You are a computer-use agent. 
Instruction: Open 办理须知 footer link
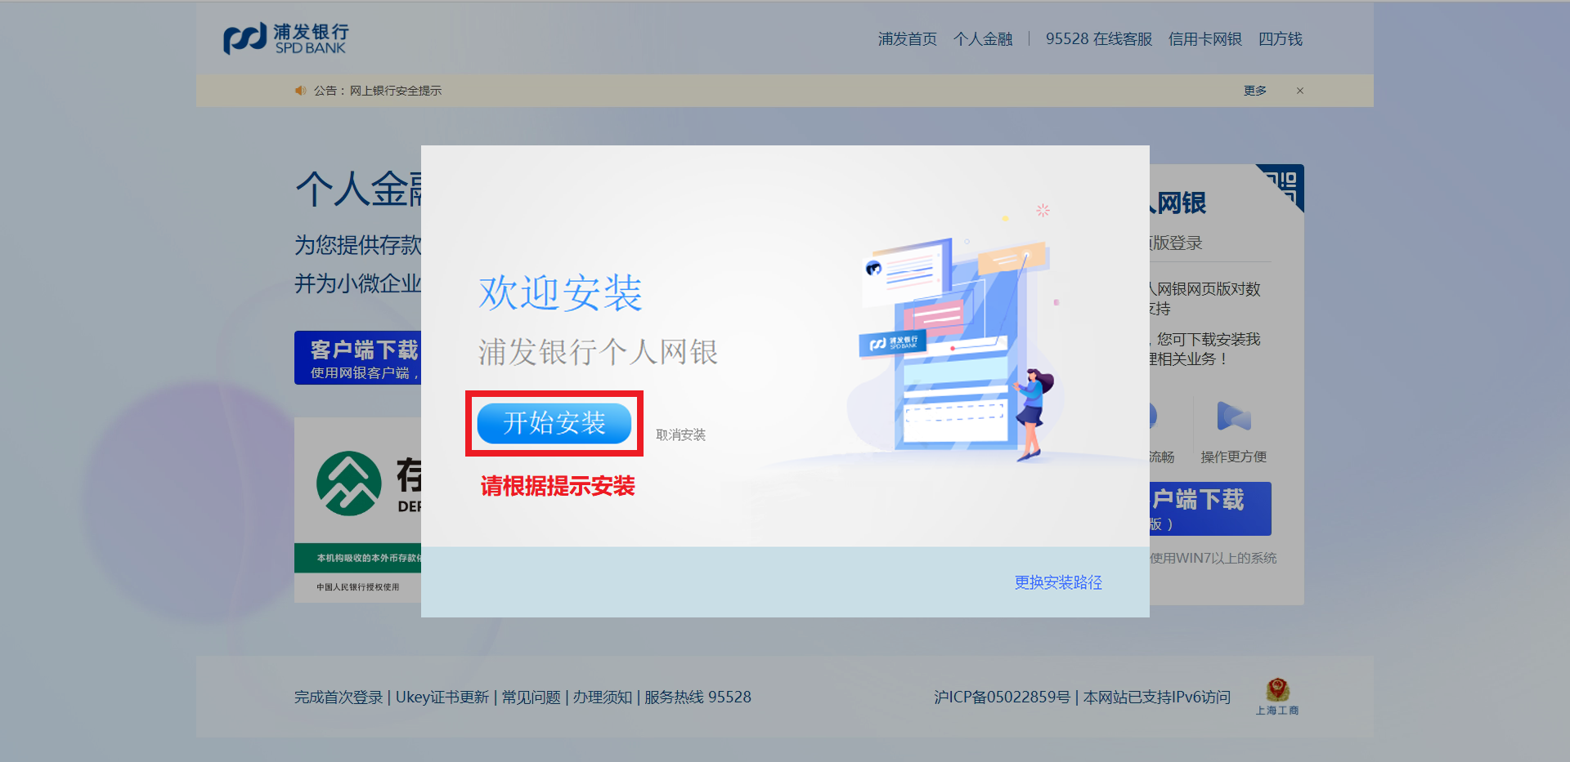[603, 697]
